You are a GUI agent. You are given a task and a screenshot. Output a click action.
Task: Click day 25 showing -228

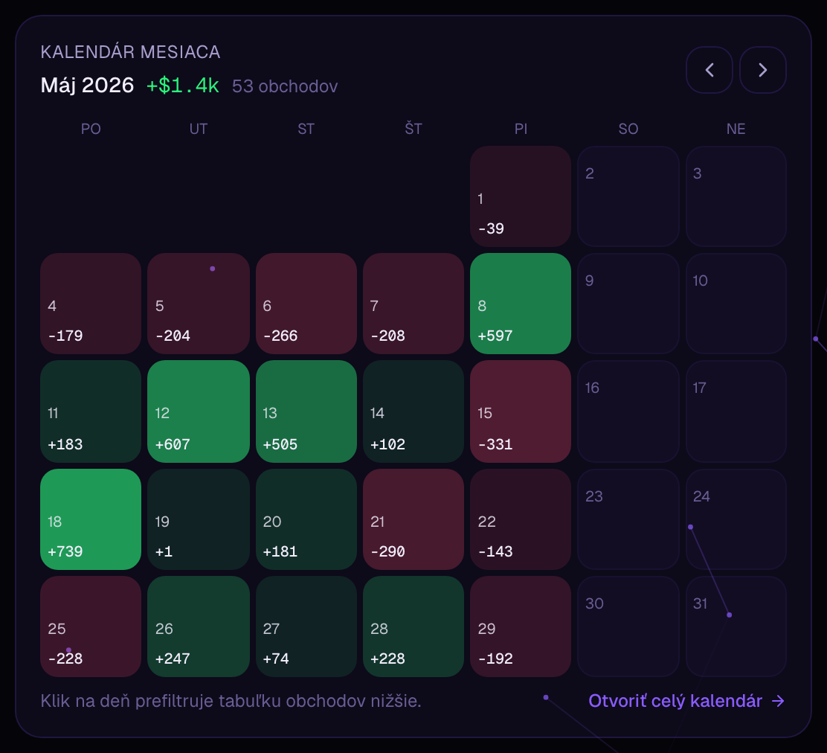point(91,627)
